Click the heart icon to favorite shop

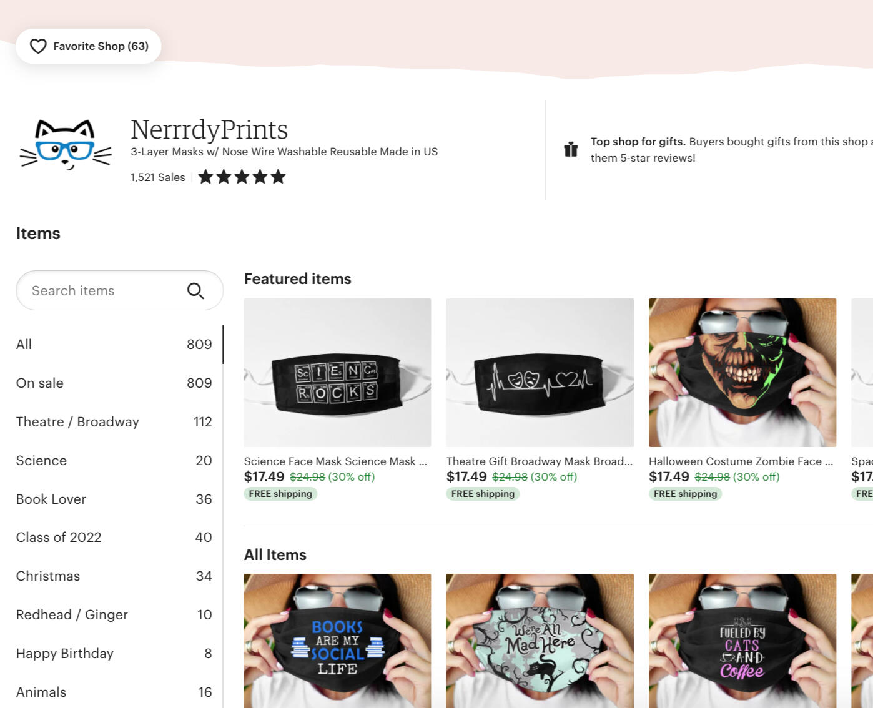(x=38, y=46)
